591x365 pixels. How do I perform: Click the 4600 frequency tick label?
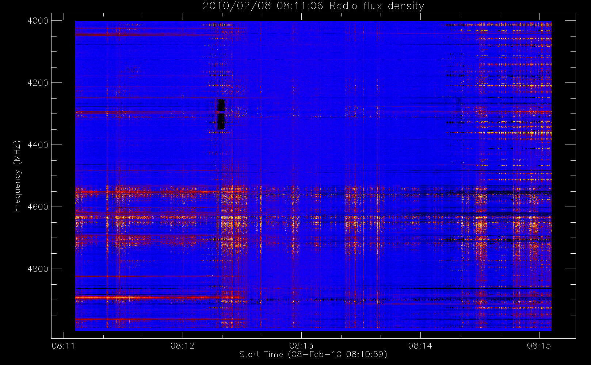click(x=38, y=207)
